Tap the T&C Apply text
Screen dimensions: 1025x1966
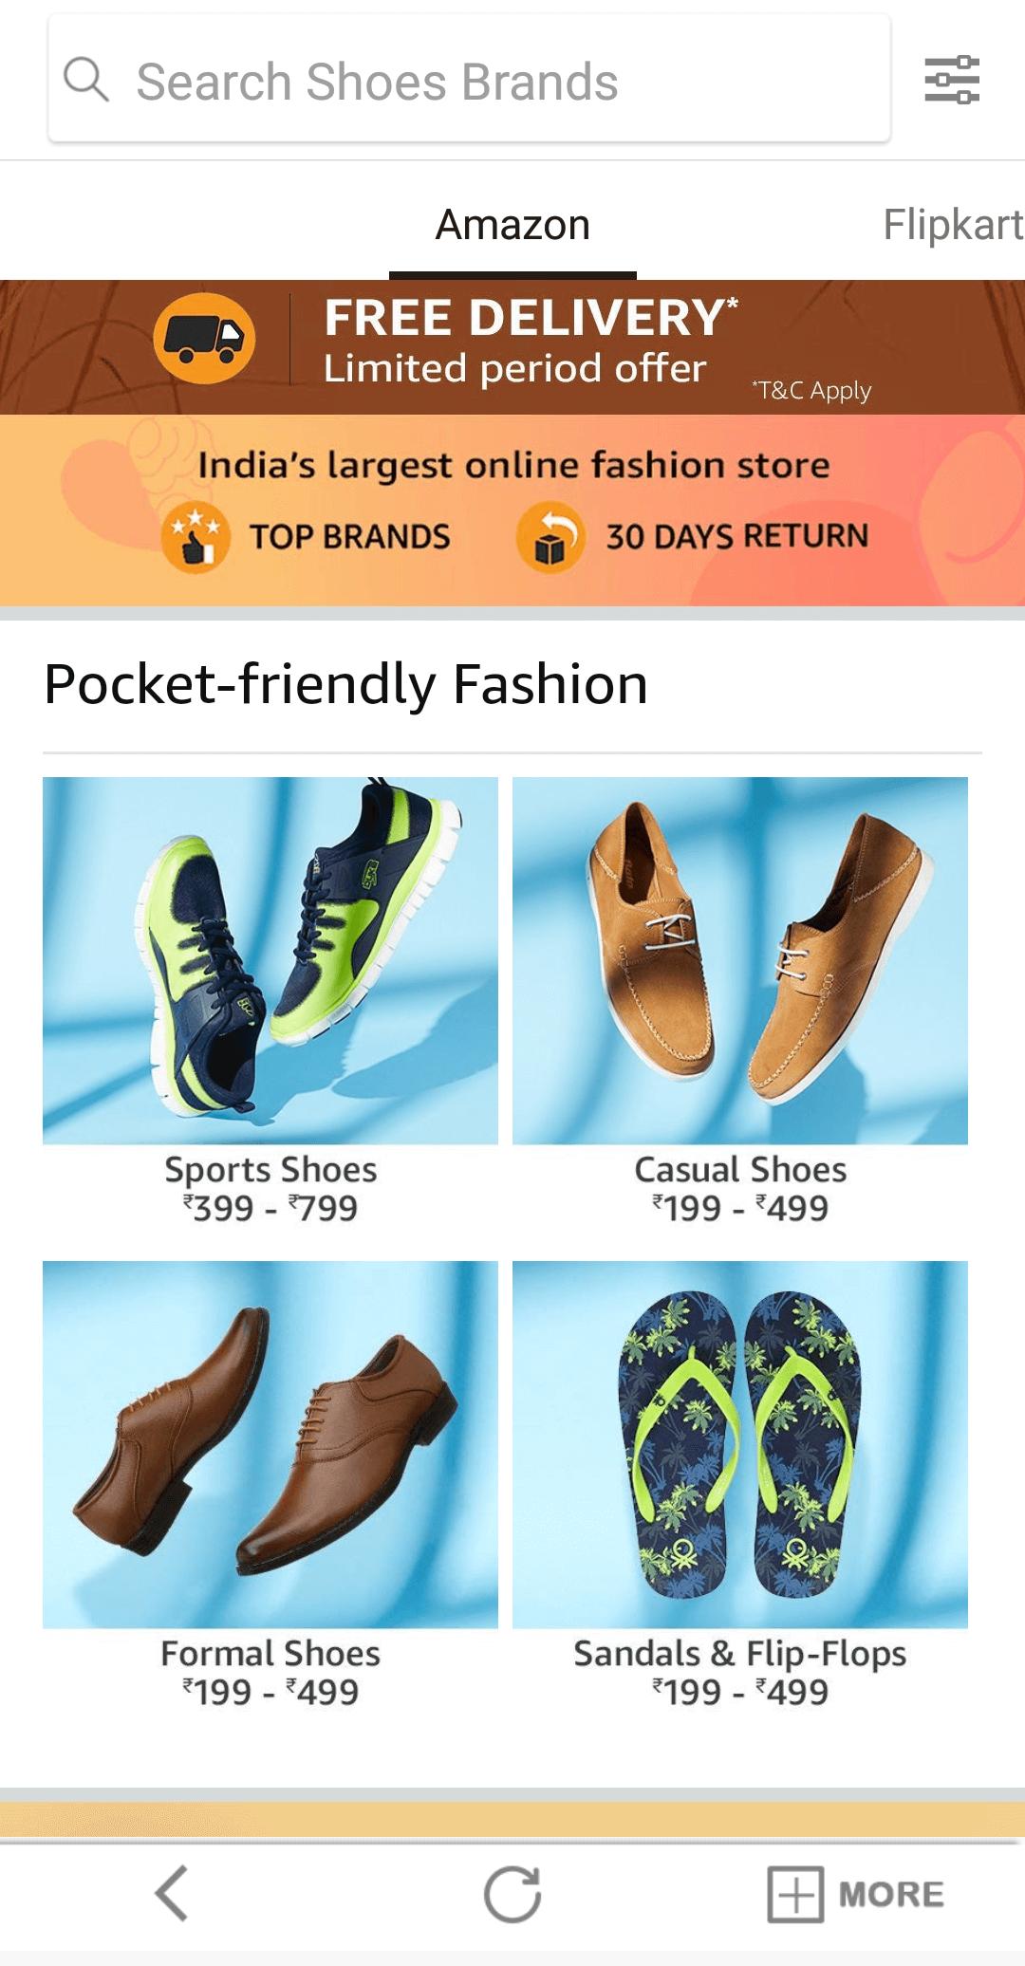(811, 390)
